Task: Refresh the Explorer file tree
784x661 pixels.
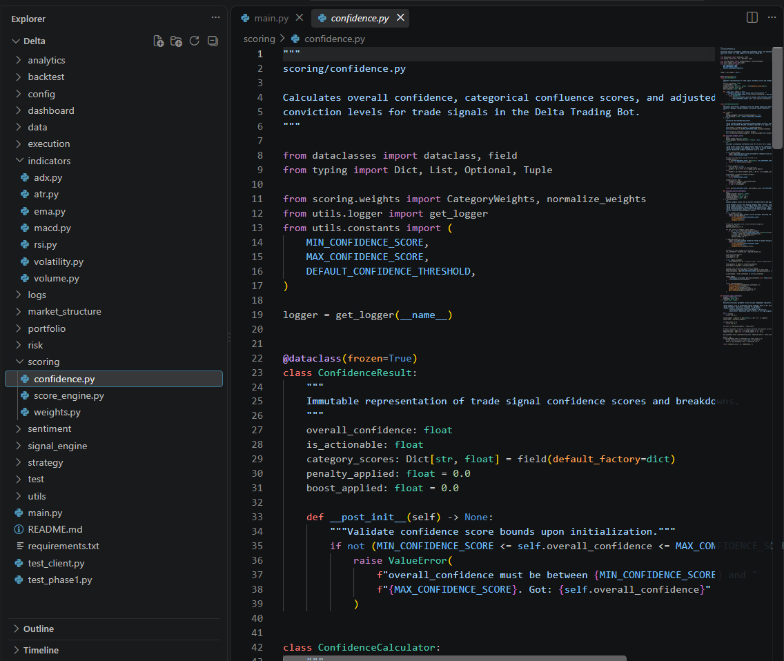Action: point(195,41)
